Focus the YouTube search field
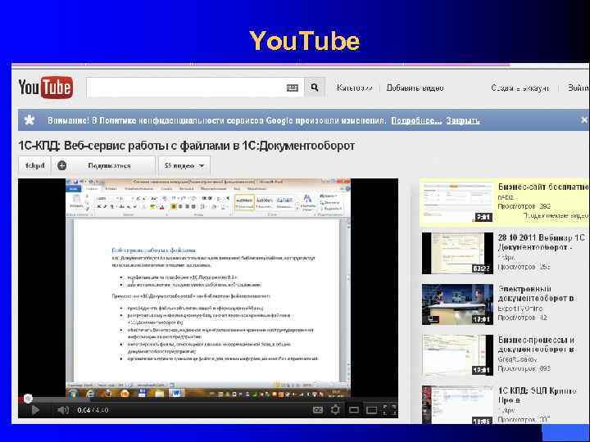590x442 pixels. [195, 88]
